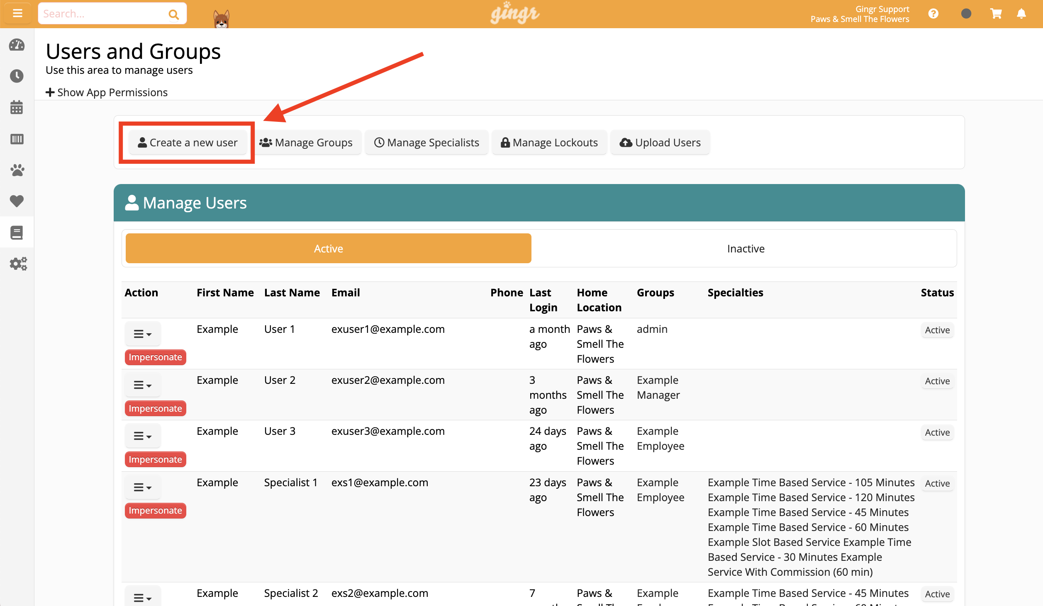Impersonate Example User 2
The height and width of the screenshot is (606, 1043).
[155, 409]
